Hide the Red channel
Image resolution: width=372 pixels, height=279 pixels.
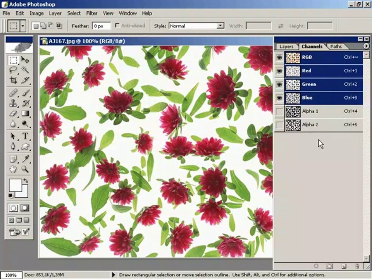pos(279,71)
